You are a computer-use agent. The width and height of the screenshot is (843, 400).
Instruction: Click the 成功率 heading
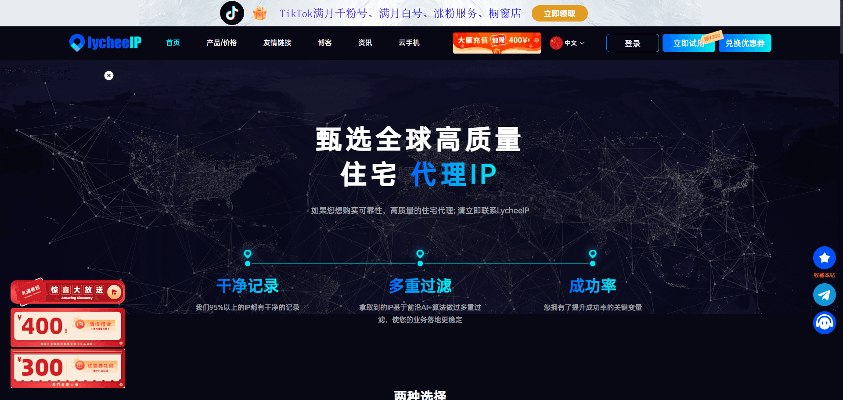click(x=593, y=286)
